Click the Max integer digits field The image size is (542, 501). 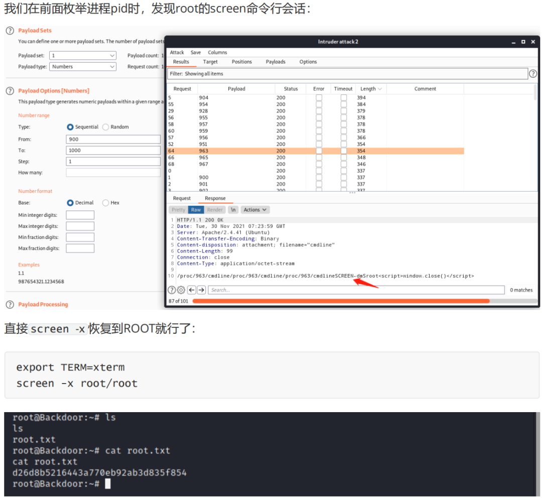coord(80,226)
